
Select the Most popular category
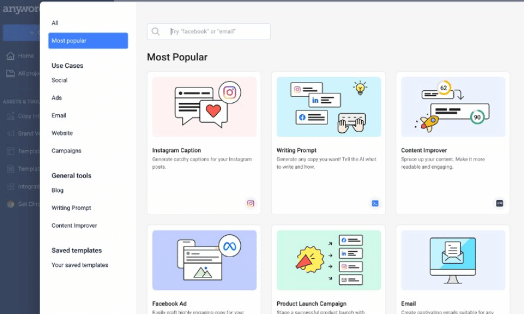(x=88, y=41)
